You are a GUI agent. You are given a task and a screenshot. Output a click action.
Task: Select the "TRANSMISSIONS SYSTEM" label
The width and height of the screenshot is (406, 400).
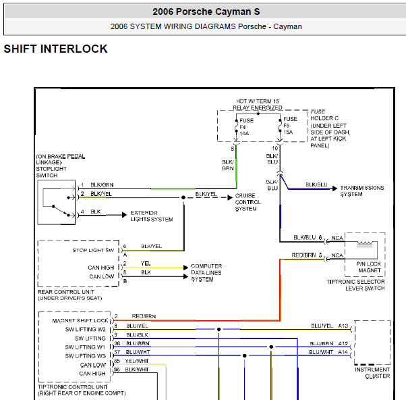[x=362, y=191]
